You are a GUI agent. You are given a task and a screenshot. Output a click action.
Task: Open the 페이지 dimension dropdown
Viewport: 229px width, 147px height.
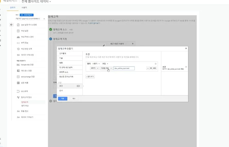pyautogui.click(x=94, y=68)
